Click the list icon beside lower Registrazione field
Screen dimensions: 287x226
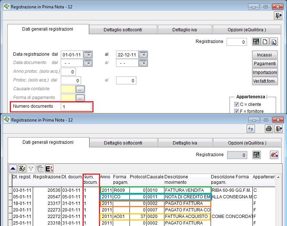[x=256, y=155]
